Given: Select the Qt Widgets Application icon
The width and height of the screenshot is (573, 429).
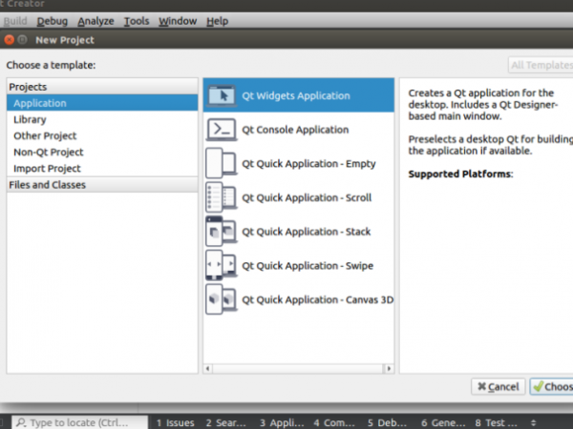Looking at the screenshot, I should click(x=221, y=95).
